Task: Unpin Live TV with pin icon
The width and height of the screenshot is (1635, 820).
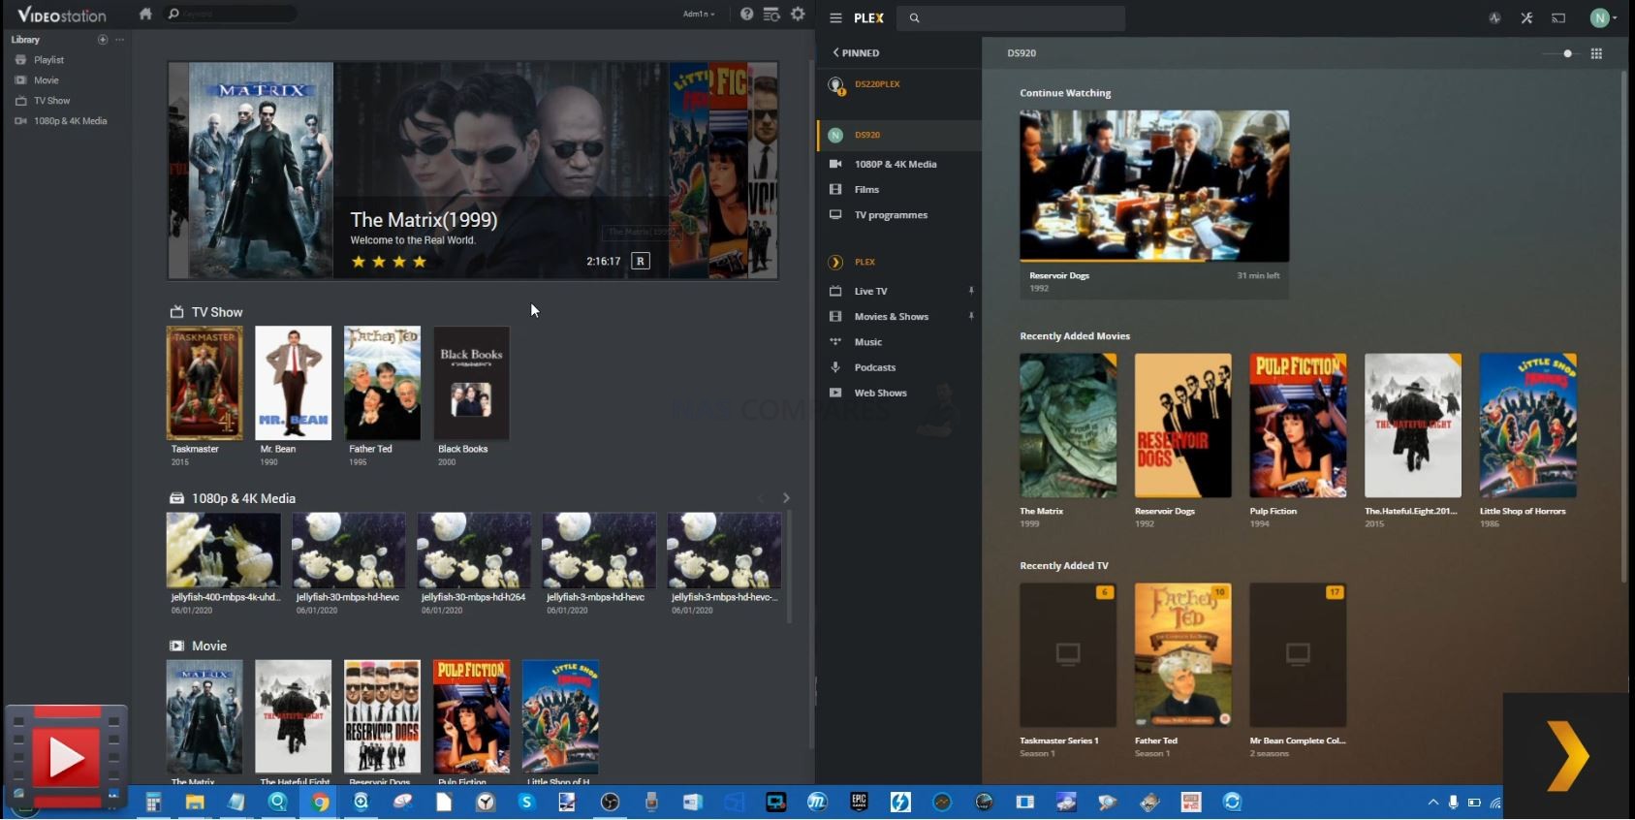Action: pyautogui.click(x=970, y=291)
